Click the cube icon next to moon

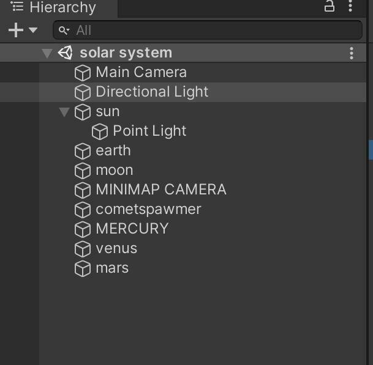tap(83, 171)
